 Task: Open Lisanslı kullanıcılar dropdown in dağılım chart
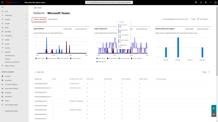coord(203,29)
